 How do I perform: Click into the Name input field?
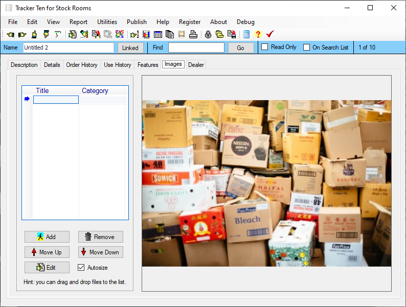[x=69, y=48]
